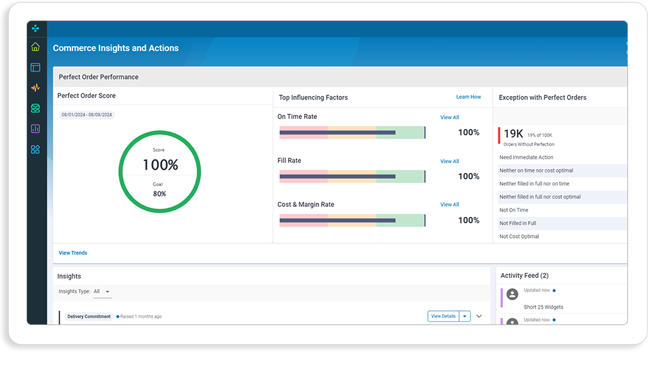Select the orange activity pulse sidebar icon
Image resolution: width=649 pixels, height=365 pixels.
coord(36,88)
